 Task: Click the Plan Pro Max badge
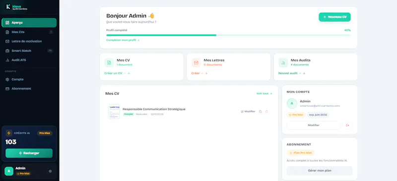[301, 153]
